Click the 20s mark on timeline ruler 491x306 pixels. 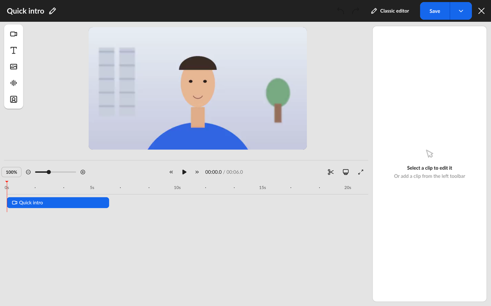(x=348, y=187)
